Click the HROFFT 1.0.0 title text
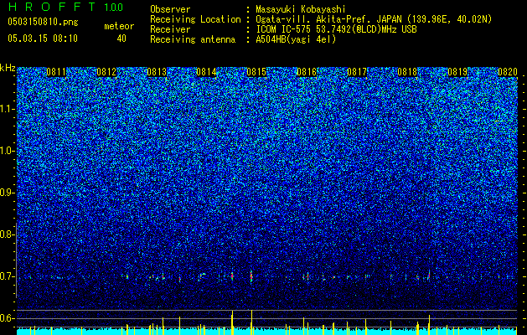 coord(65,7)
